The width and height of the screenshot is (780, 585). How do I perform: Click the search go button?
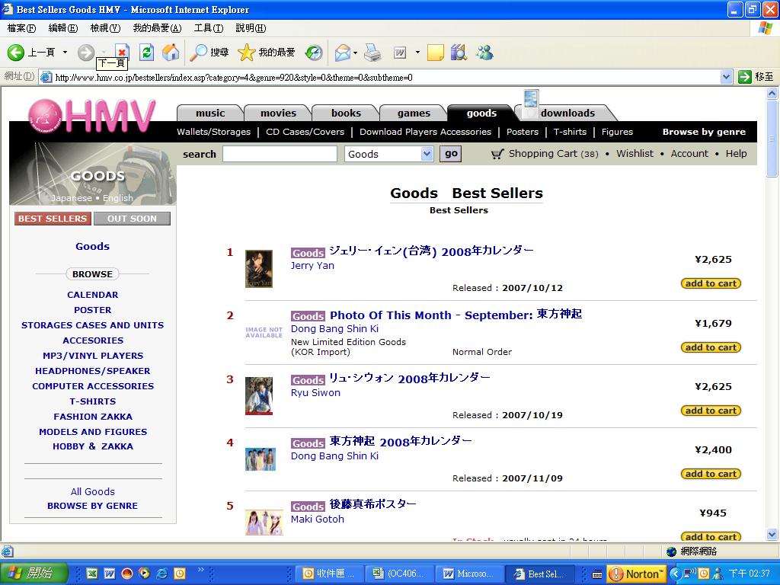click(x=451, y=154)
